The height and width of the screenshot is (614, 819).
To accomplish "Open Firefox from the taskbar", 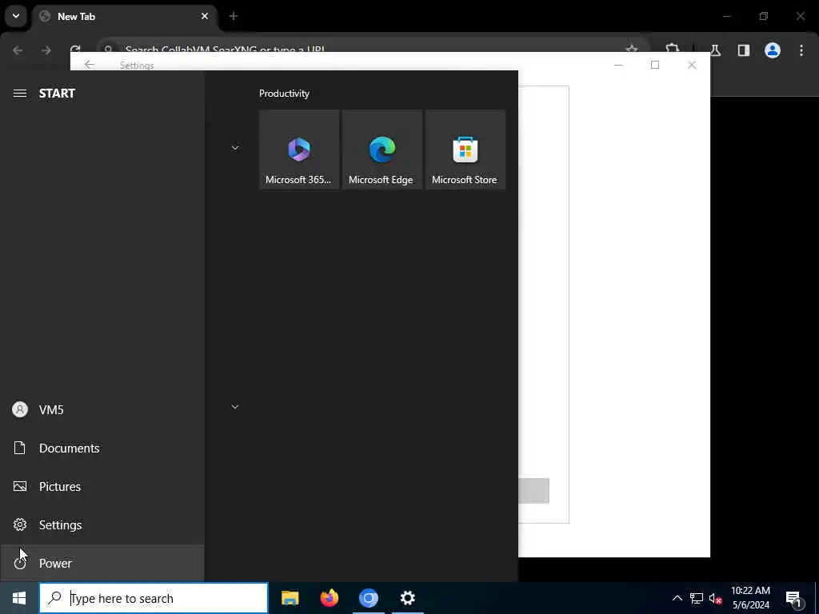I will click(x=329, y=598).
